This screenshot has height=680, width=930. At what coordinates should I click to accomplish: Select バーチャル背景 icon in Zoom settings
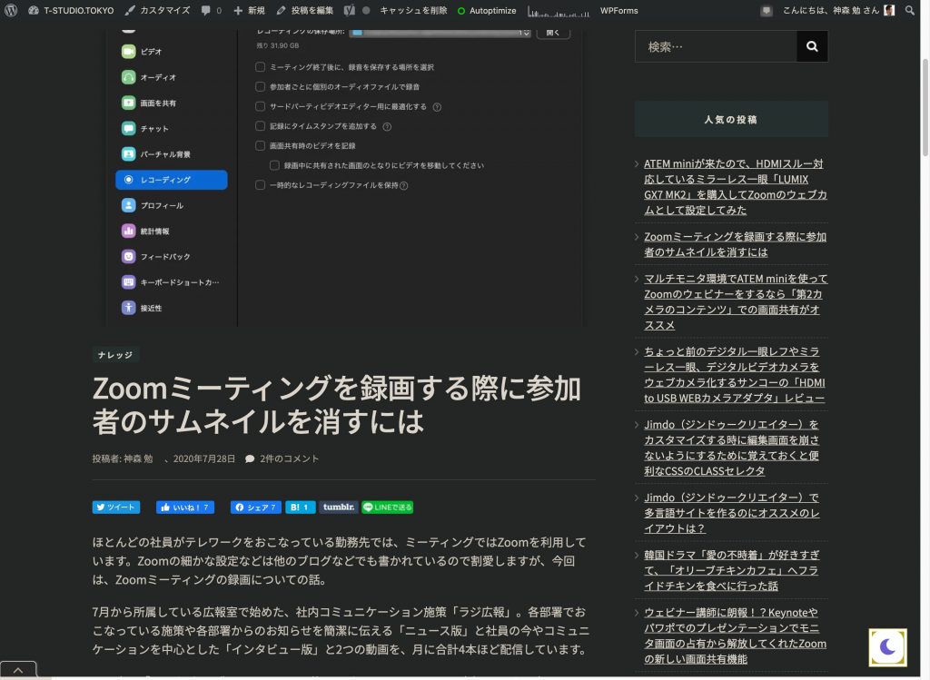(x=129, y=154)
